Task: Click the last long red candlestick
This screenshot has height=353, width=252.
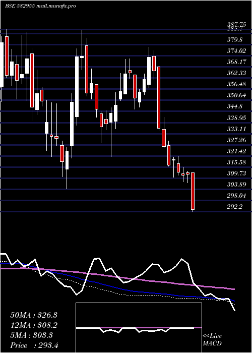Action: point(193,191)
